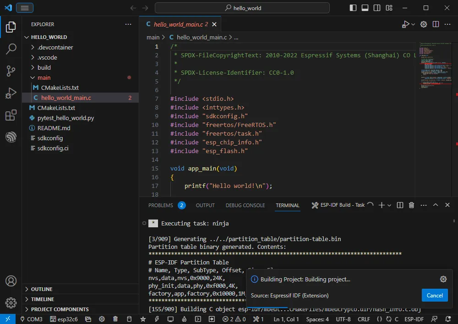The image size is (458, 324).
Task: Cancel the Building Project notification
Action: [x=434, y=295]
